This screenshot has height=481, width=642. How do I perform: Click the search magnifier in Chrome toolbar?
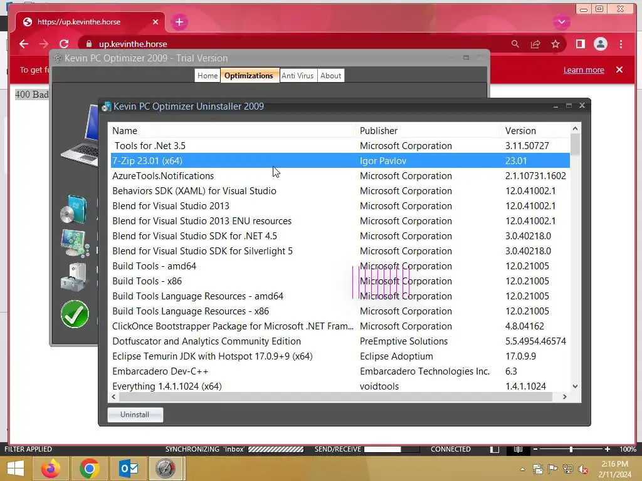[x=515, y=44]
